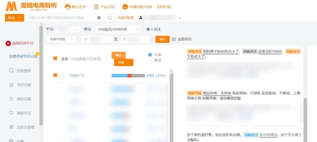This screenshot has height=142, width=317.
Task: Click the 自定义管理 grid icon
Action: 11,127
